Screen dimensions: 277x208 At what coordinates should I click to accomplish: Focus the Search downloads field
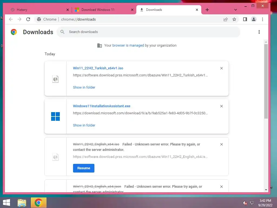pos(149,32)
